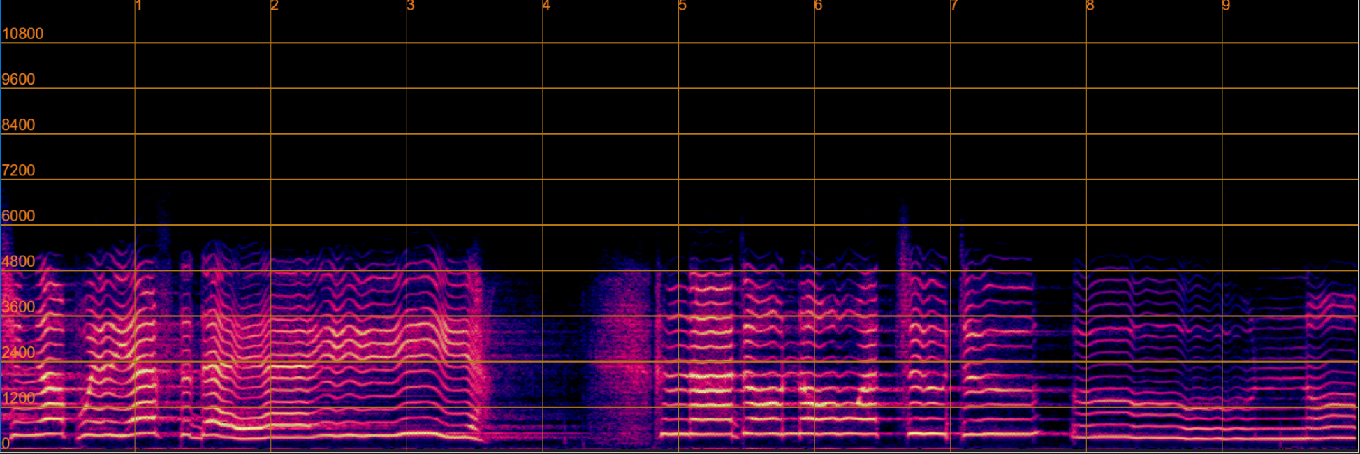Select the 5 second time label
Viewport: 1360px width, 454px height.
click(x=682, y=6)
